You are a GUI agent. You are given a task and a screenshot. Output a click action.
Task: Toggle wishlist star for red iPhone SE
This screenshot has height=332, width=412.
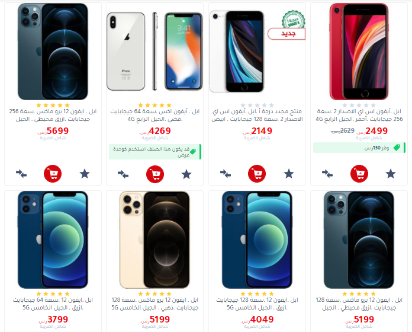click(x=391, y=174)
